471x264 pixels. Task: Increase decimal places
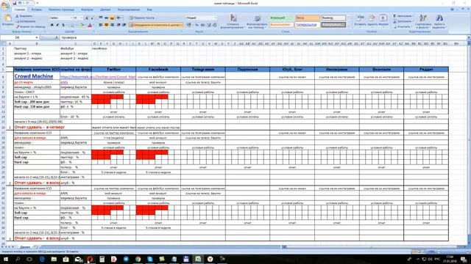tap(209, 25)
